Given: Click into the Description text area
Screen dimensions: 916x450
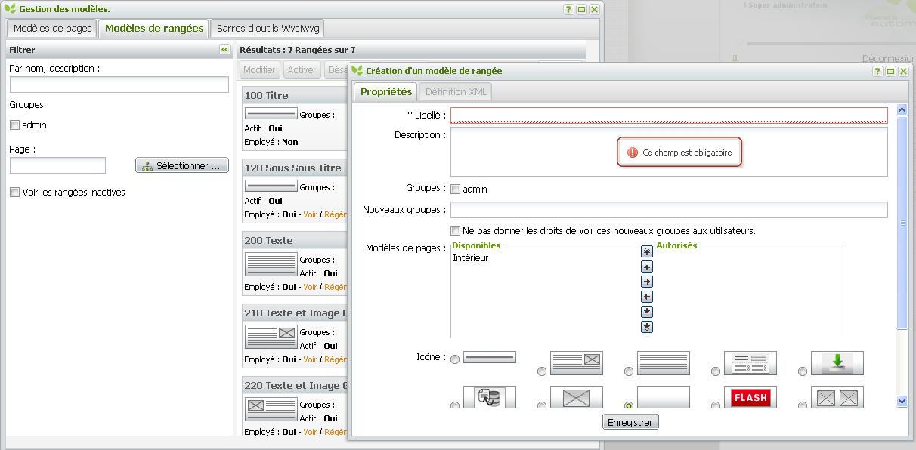Looking at the screenshot, I should tap(669, 152).
